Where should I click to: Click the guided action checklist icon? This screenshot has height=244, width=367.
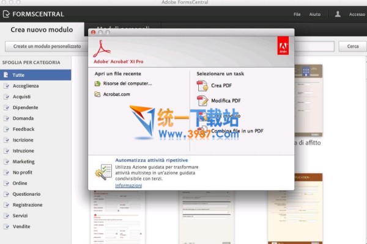point(103,172)
